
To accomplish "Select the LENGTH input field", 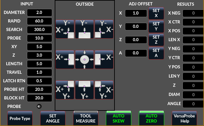I will click(x=40, y=64).
